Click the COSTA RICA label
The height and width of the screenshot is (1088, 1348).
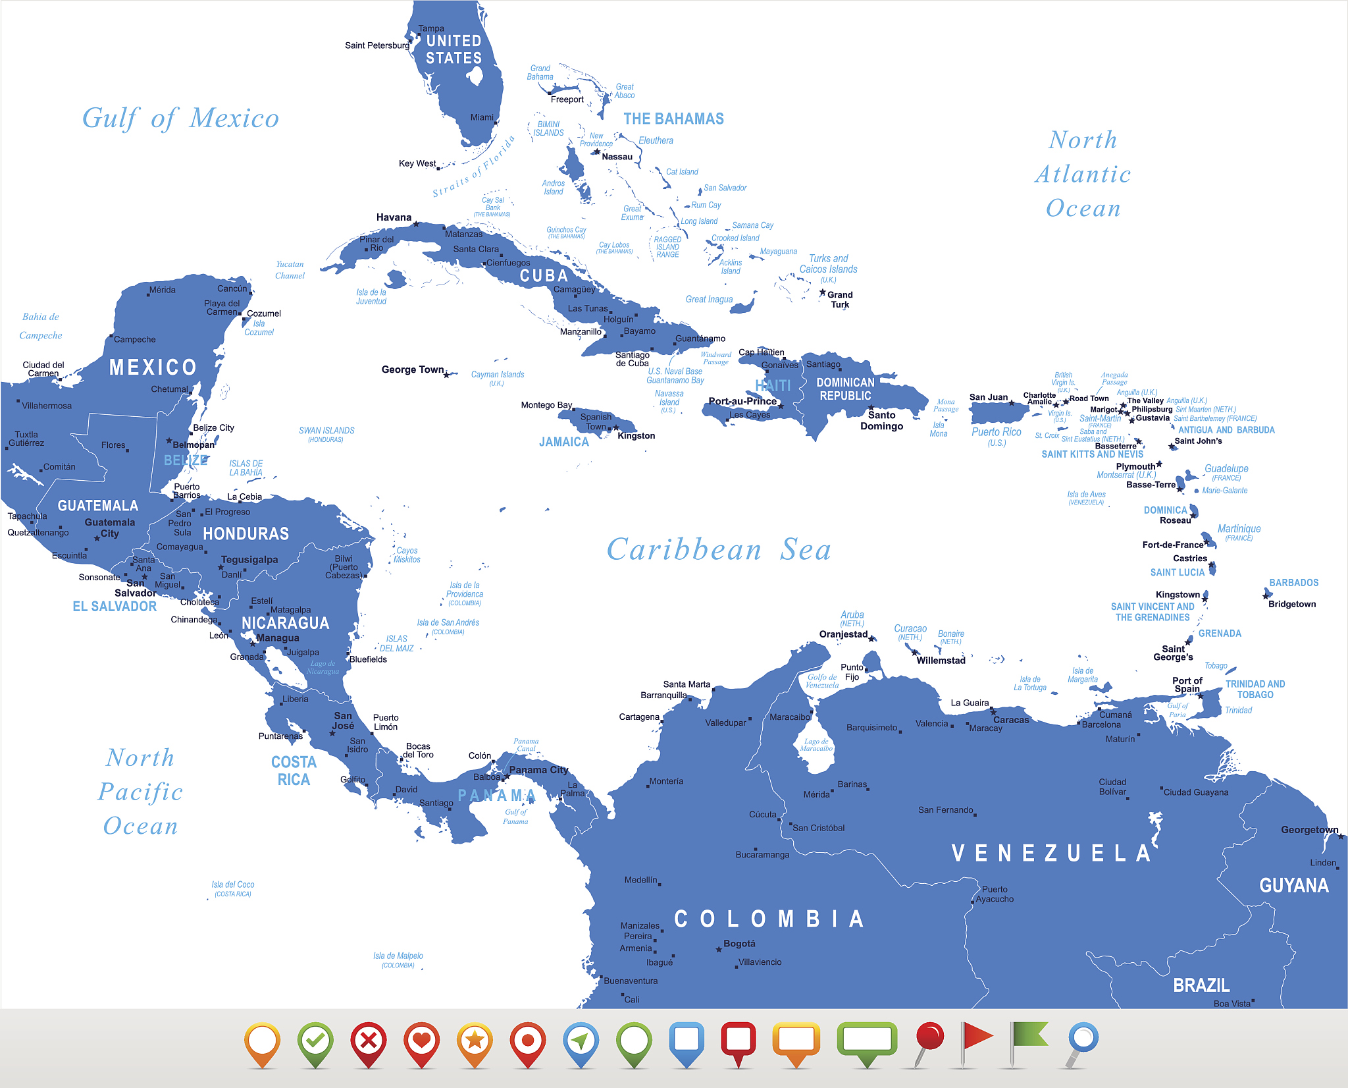point(294,771)
